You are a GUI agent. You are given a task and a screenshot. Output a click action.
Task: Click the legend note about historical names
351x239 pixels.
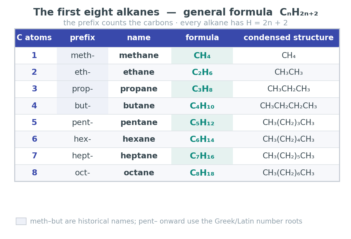click(x=166, y=221)
